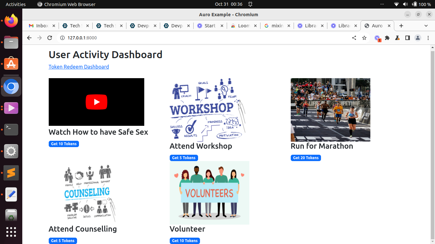Open the Trash from the dock

tap(11, 215)
